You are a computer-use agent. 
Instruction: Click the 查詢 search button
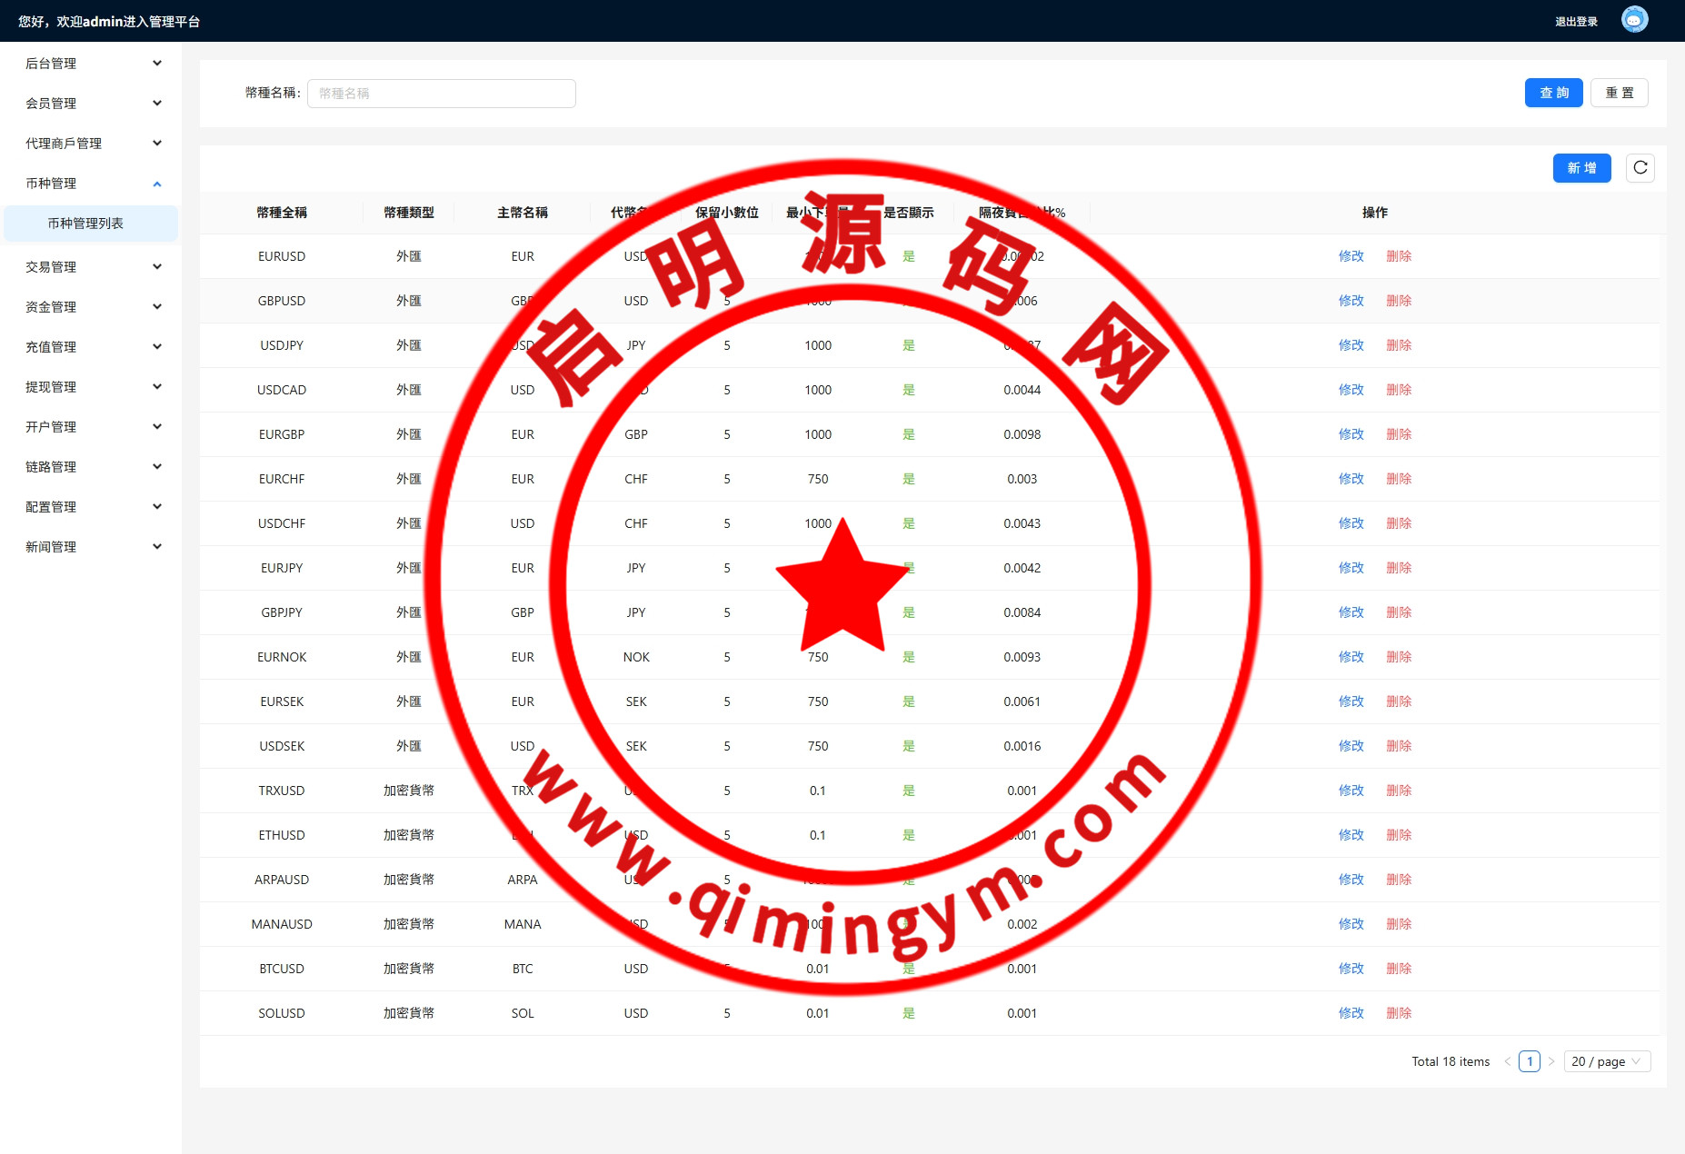tap(1553, 93)
